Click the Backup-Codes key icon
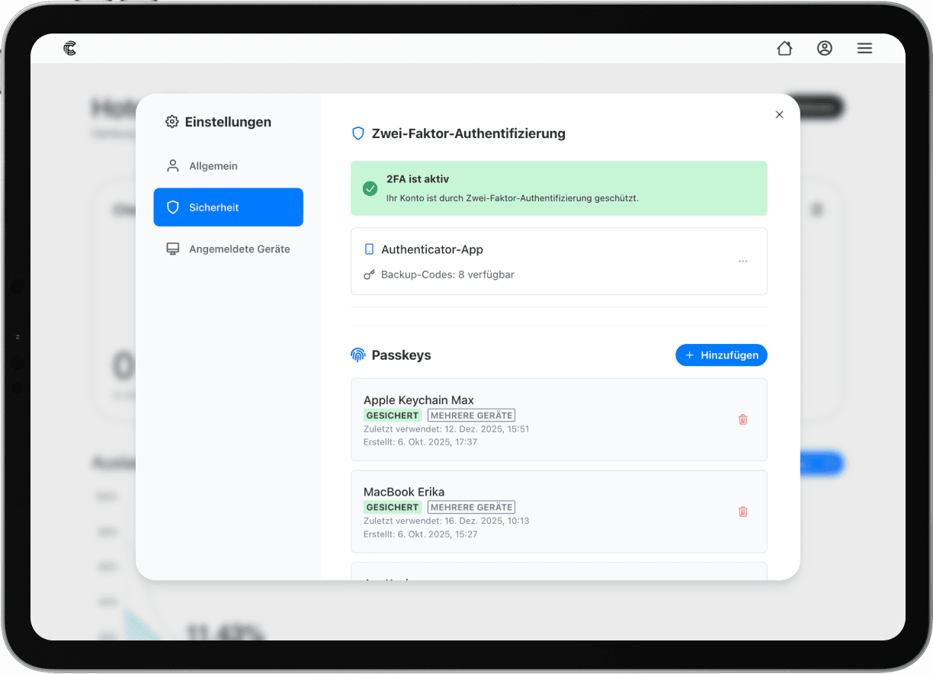 [x=370, y=274]
